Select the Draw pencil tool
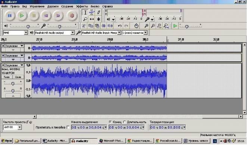The image size is (247, 145). (98, 12)
